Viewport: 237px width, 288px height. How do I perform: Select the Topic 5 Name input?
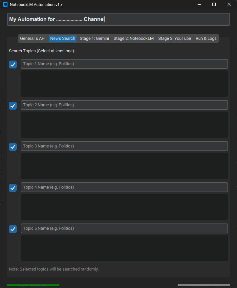pos(124,228)
